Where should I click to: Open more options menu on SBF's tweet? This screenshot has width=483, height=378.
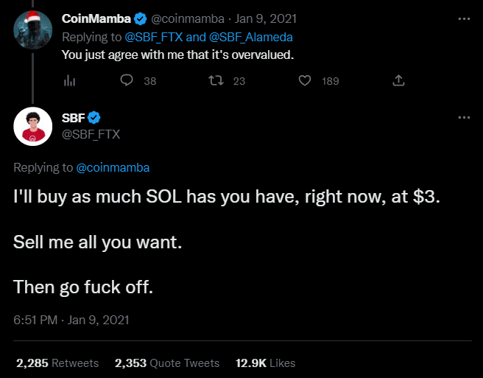click(462, 118)
